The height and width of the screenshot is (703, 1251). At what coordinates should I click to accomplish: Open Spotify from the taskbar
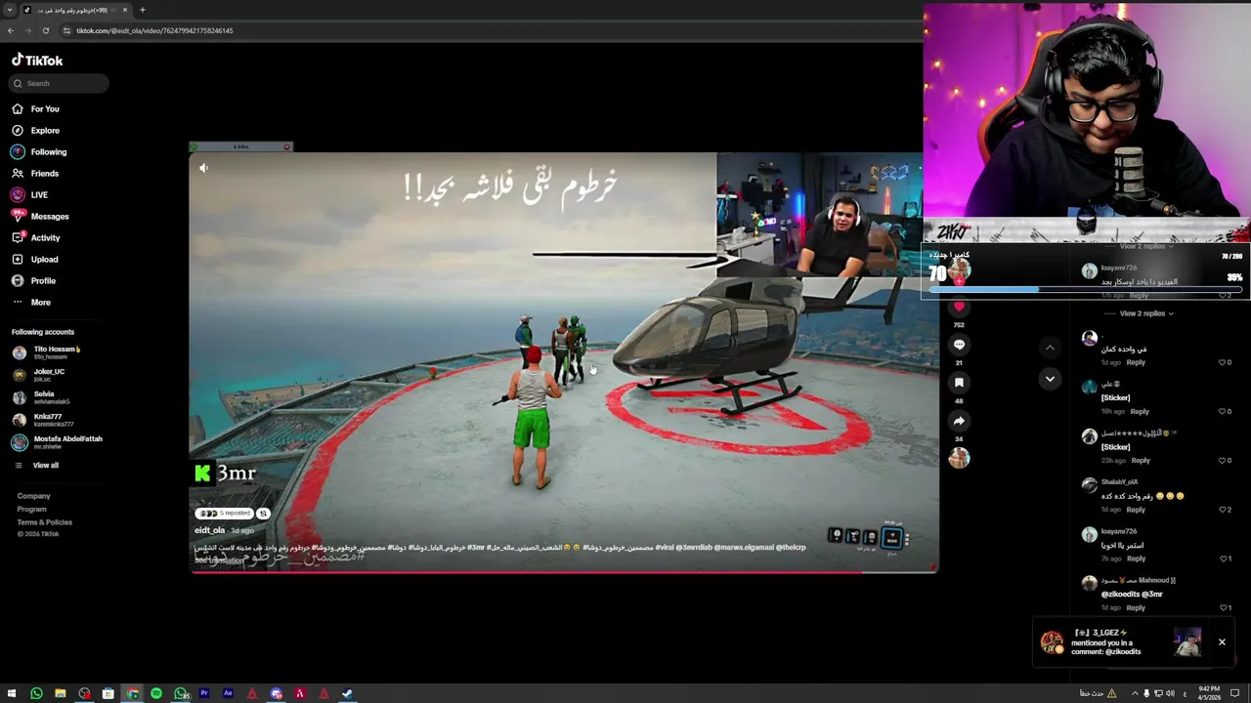(156, 693)
